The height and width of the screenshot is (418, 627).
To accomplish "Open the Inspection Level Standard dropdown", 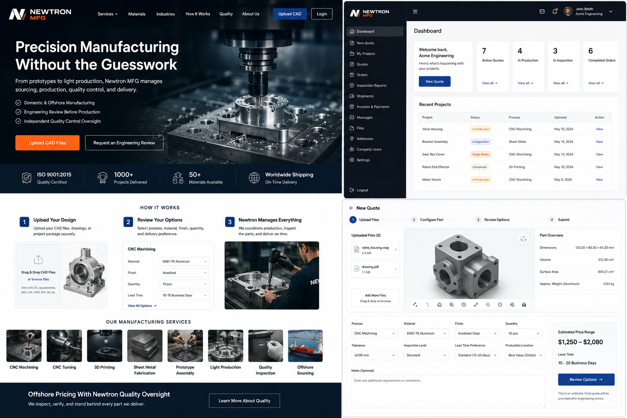I will (427, 355).
